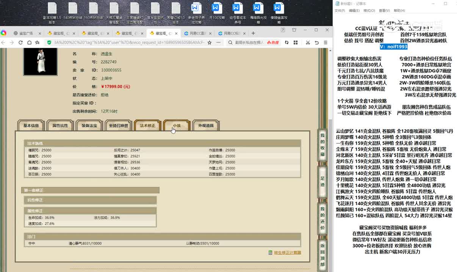Open the 140炼狱总结 desktop file
Screen dimensions: 457x272
tap(73, 11)
